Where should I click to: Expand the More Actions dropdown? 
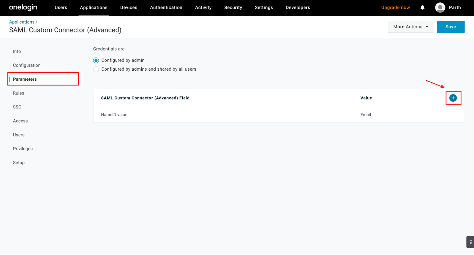[410, 27]
